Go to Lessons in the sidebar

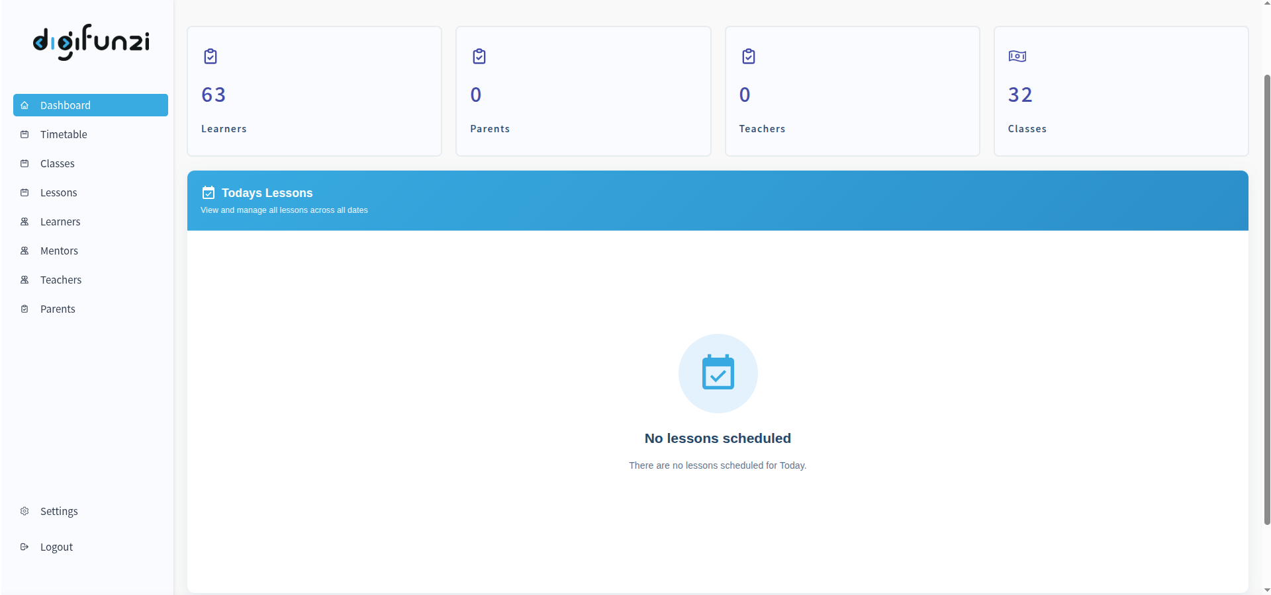(59, 192)
